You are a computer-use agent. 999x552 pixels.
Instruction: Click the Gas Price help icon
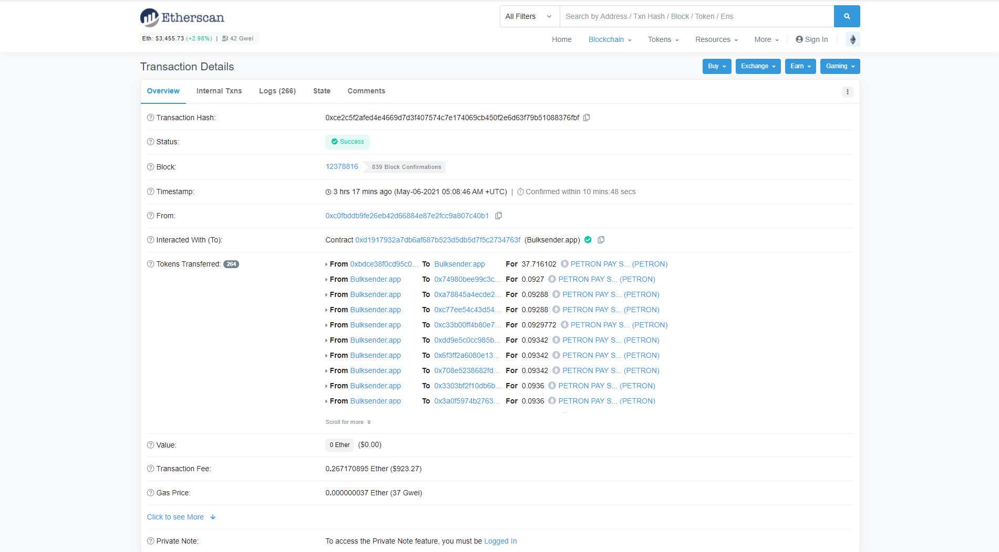(150, 493)
